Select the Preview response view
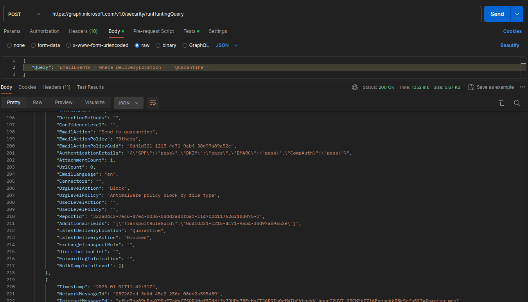 coord(64,102)
